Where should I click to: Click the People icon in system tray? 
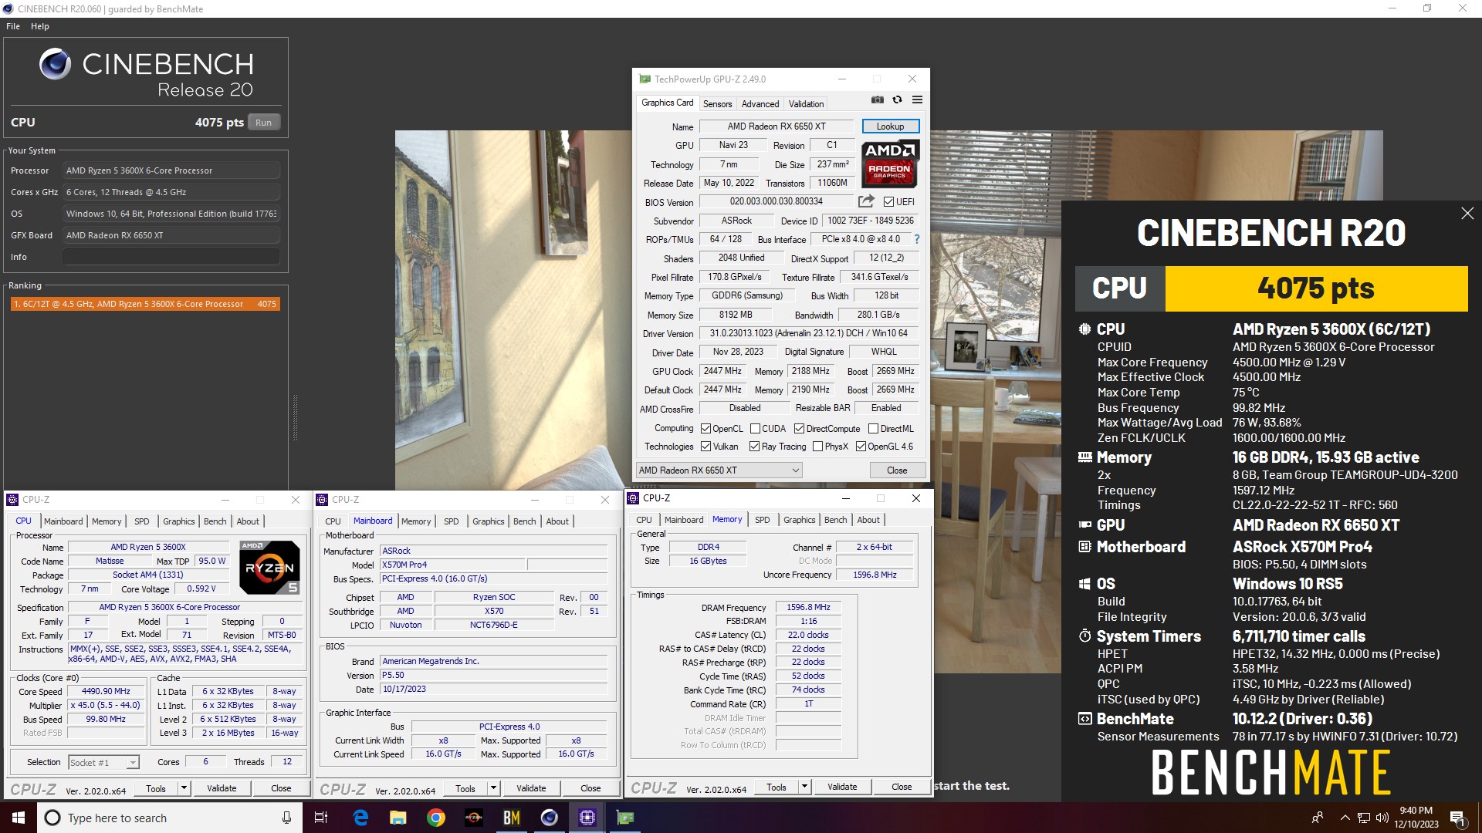click(x=1318, y=818)
